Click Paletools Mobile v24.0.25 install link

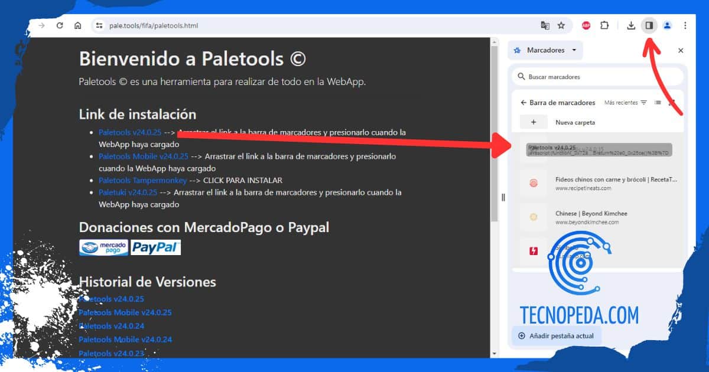pyautogui.click(x=143, y=156)
